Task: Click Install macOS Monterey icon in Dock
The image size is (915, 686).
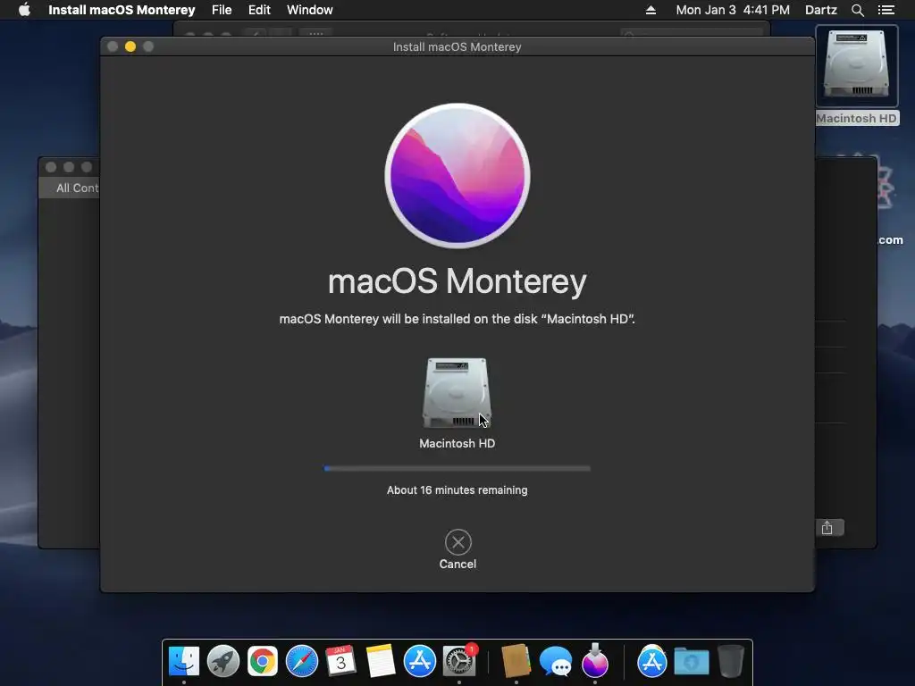Action: point(594,660)
